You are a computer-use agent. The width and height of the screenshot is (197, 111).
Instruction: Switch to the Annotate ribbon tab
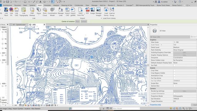click(x=47, y=5)
